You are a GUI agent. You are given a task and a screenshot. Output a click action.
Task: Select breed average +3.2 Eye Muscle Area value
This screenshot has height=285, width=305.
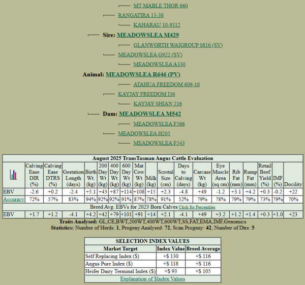coord(221,214)
